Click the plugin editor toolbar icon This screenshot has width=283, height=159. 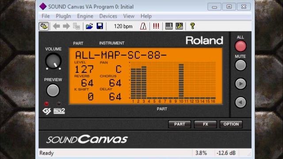pyautogui.click(x=44, y=26)
